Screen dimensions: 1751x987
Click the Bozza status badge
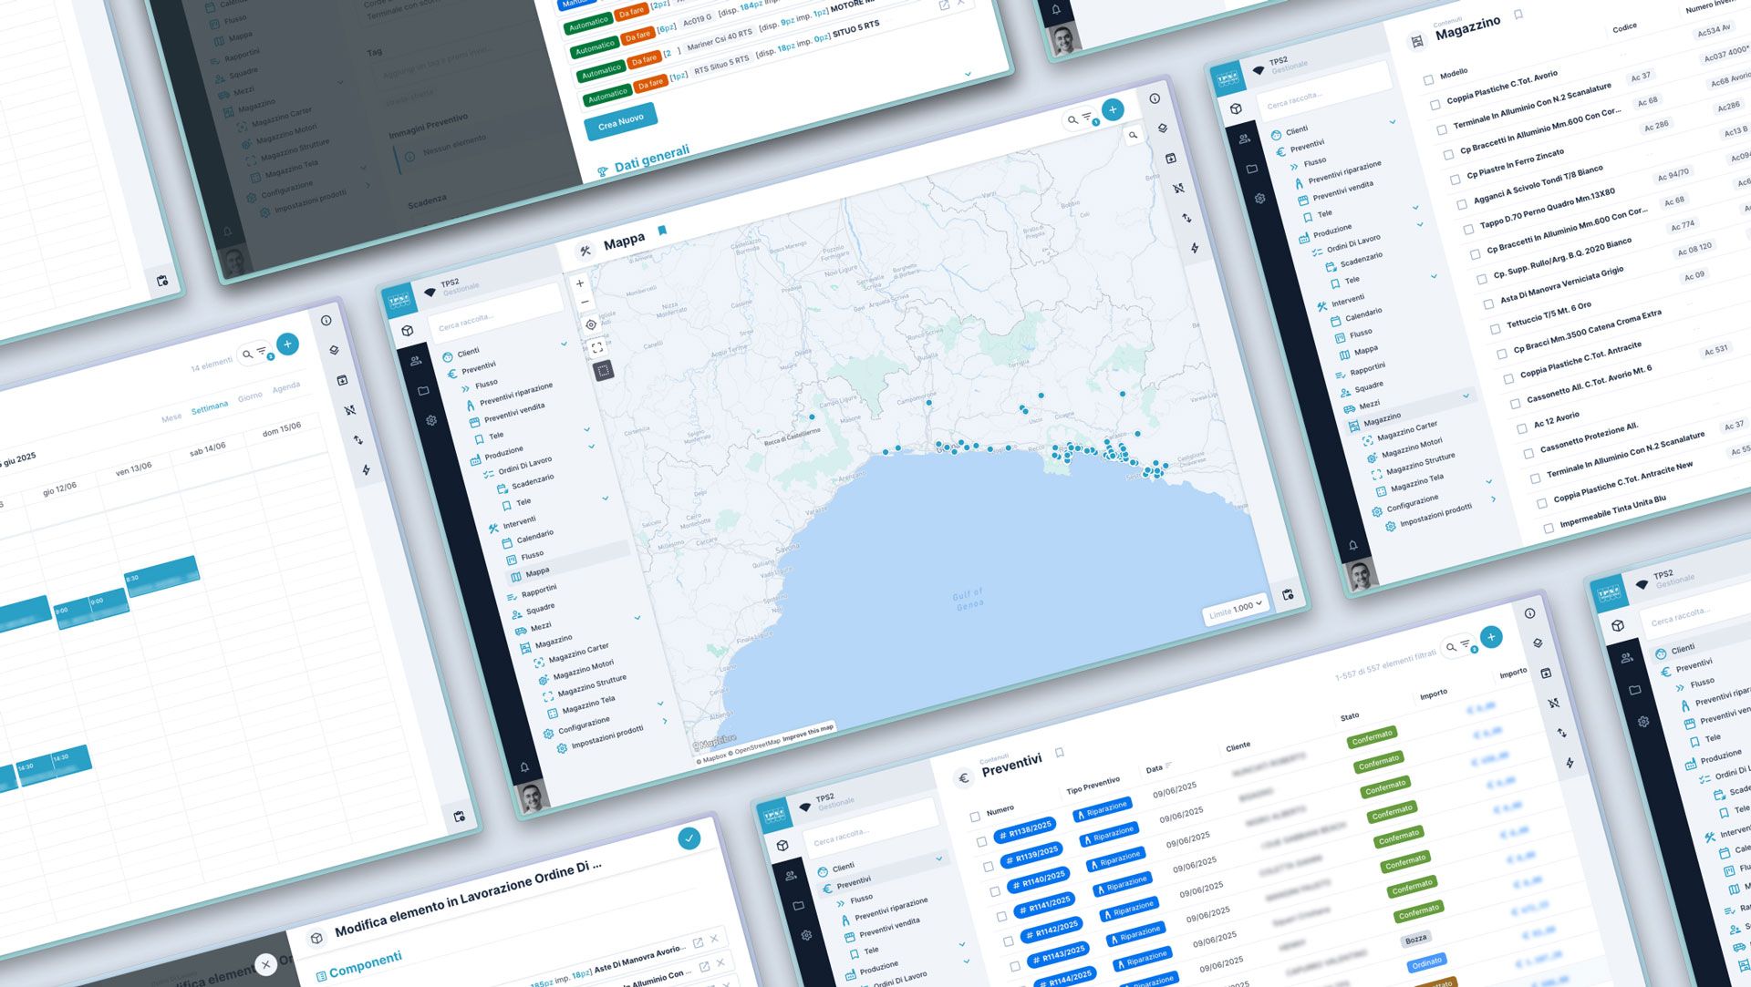point(1415,939)
